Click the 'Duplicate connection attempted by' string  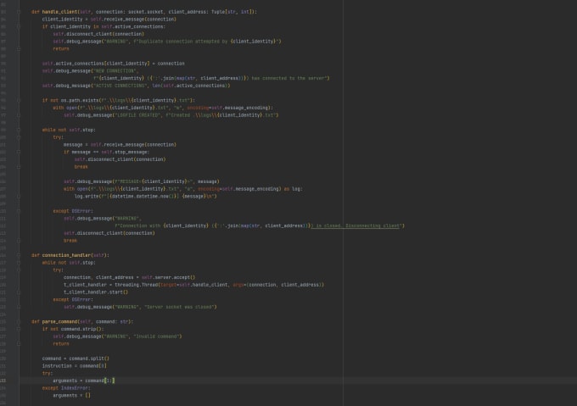[182, 42]
